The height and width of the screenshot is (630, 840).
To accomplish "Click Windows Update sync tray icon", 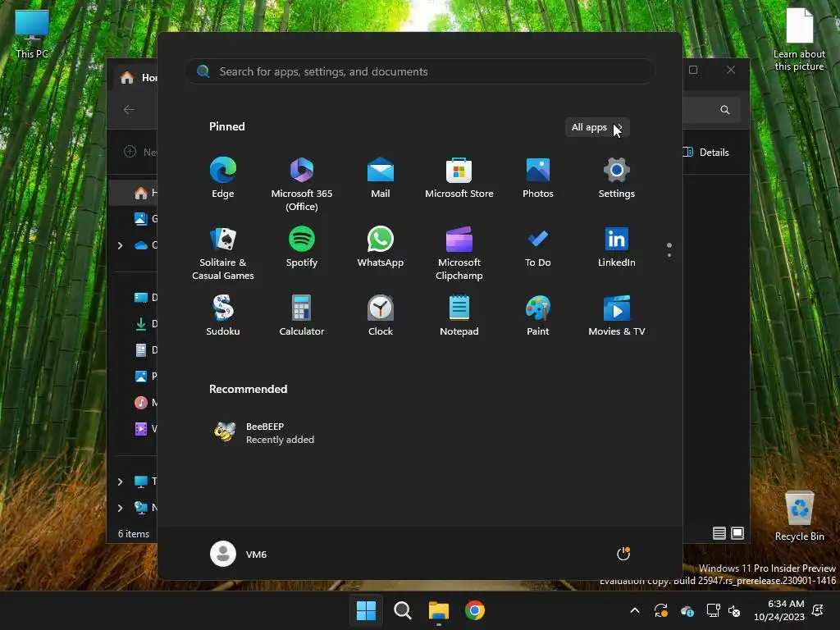I will click(x=661, y=610).
